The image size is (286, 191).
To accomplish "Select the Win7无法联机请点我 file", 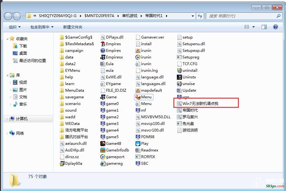I will [198, 103].
